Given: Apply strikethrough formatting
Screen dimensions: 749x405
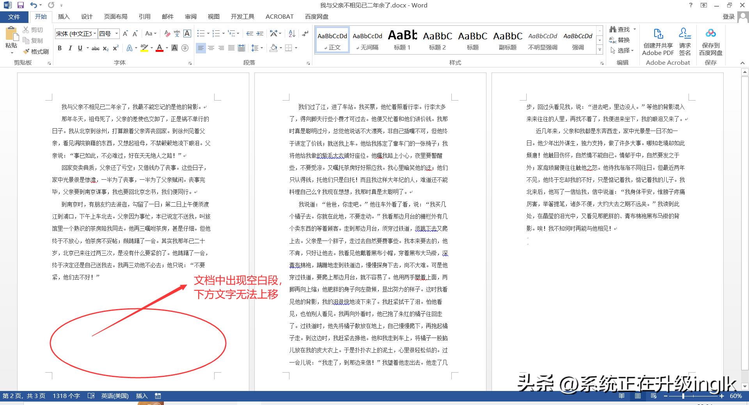Looking at the screenshot, I should (x=95, y=48).
